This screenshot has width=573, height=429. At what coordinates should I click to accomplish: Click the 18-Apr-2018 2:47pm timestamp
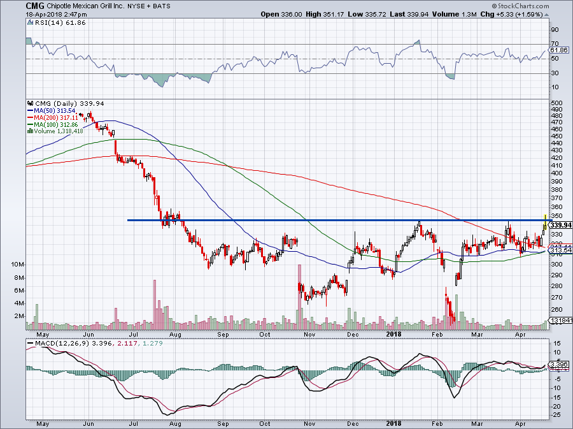tap(56, 14)
